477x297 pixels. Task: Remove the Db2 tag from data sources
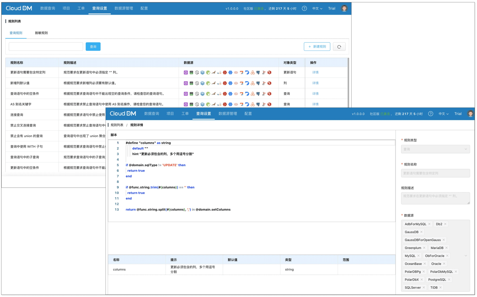[445, 224]
